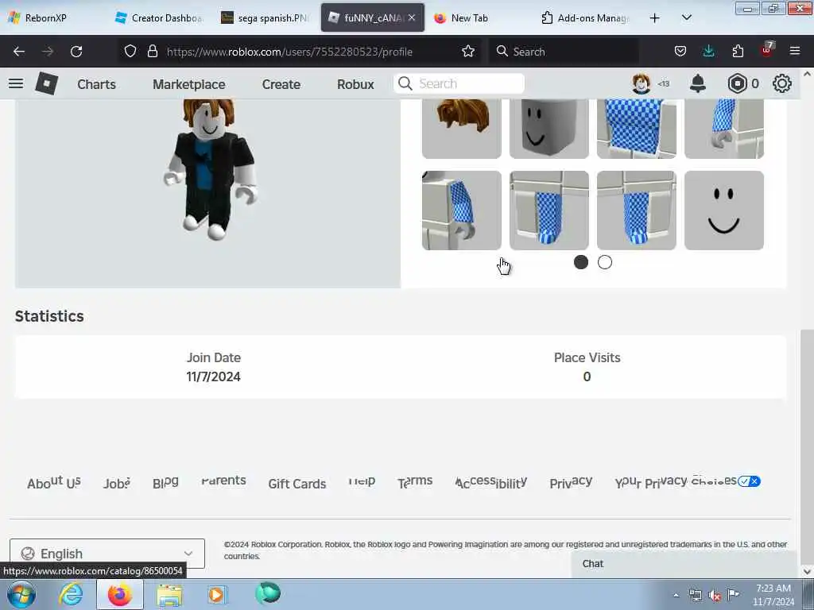Open the Pocket save icon
This screenshot has width=814, height=610.
(x=680, y=52)
